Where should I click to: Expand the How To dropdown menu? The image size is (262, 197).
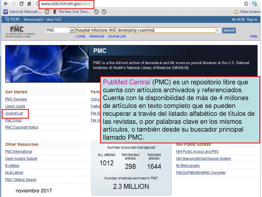(x=54, y=19)
